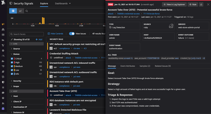Open the Samples (2) tab
Viewport: 211px width, 114px height.
(x=145, y=66)
